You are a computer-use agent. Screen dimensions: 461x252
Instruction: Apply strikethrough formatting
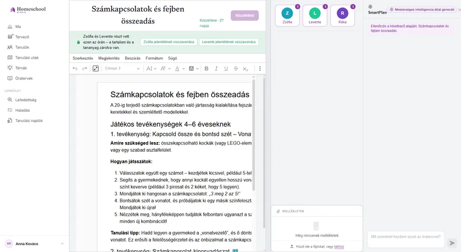(236, 68)
